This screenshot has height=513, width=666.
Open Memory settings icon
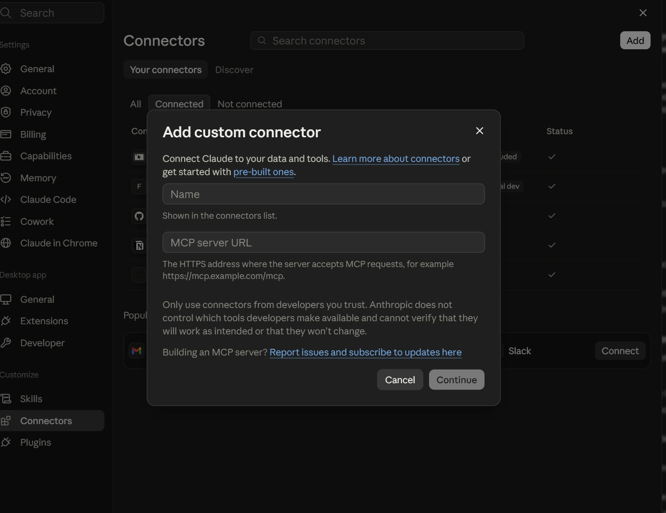[x=6, y=178]
